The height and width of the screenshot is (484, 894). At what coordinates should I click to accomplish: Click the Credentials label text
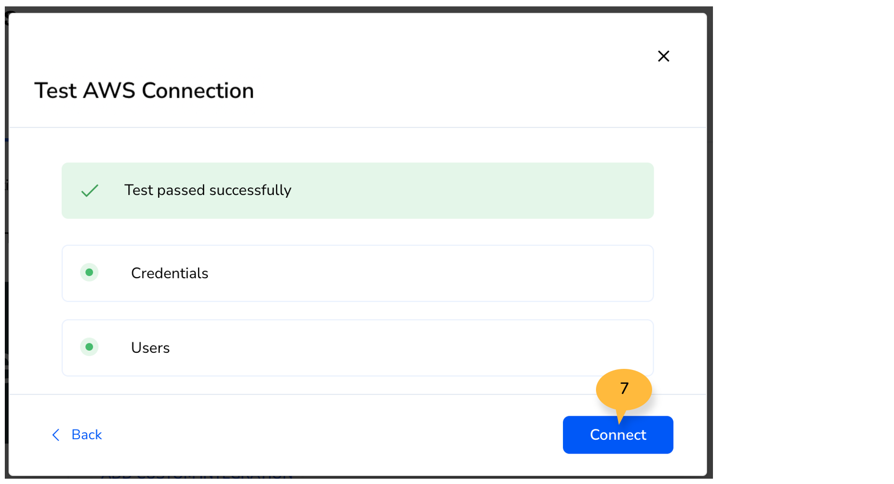tap(170, 273)
